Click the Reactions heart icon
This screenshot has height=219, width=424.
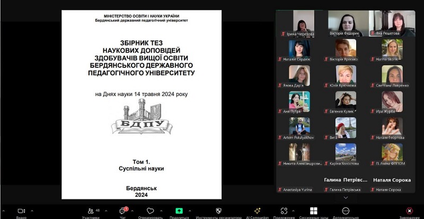coord(151,211)
